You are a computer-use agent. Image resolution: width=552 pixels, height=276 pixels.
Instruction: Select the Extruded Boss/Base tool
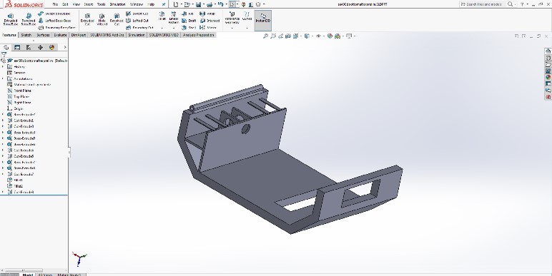(11, 20)
